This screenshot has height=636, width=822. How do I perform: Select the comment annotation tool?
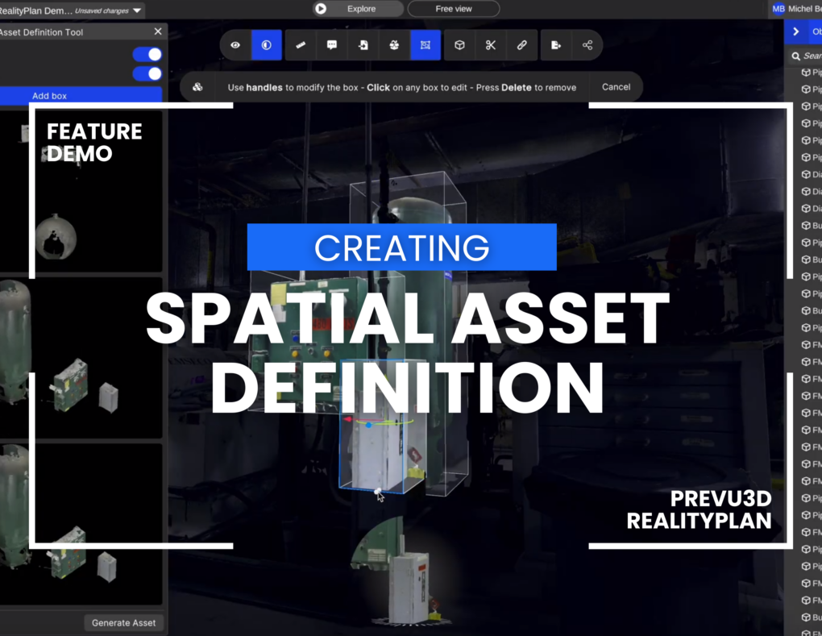pyautogui.click(x=331, y=45)
